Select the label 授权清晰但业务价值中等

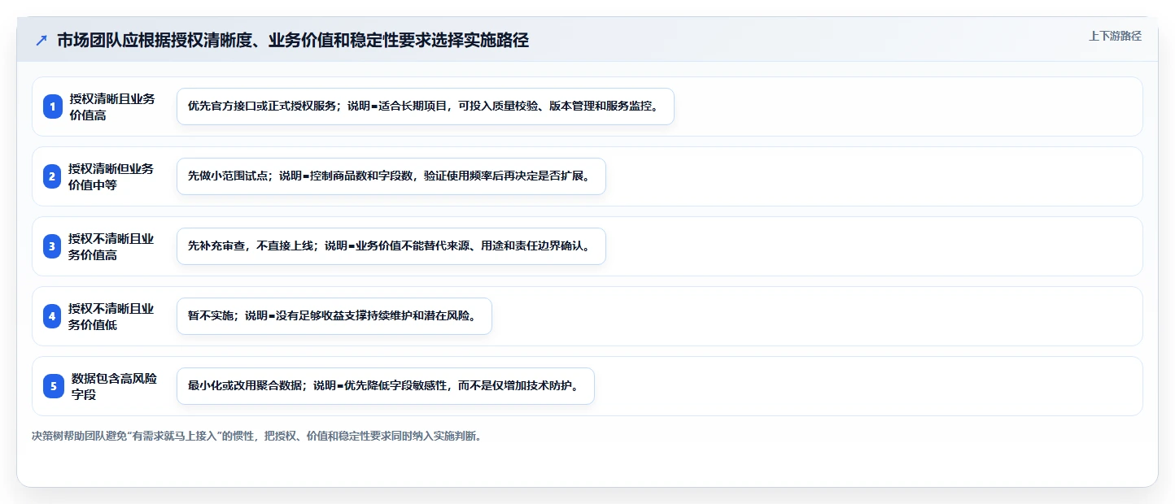(111, 176)
